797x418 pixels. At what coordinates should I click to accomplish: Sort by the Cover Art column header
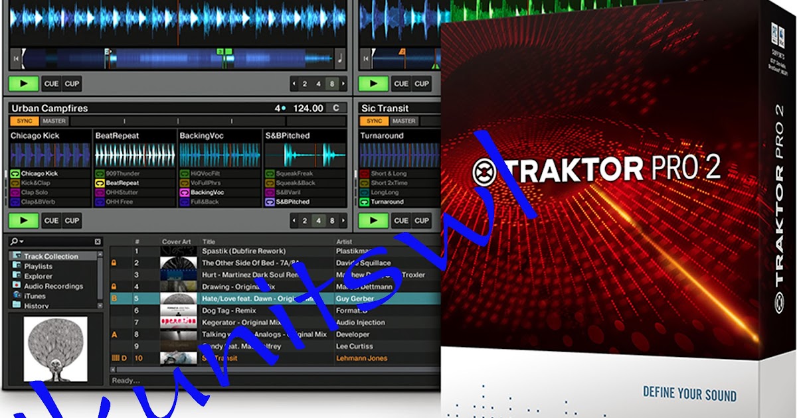pos(176,242)
